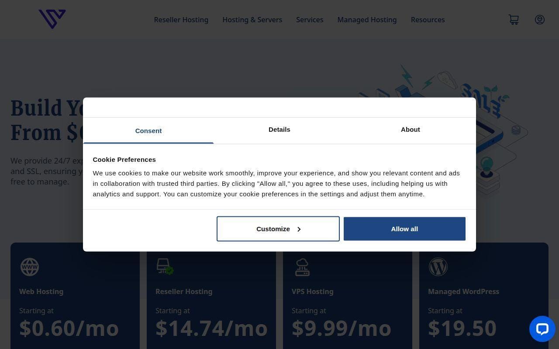Image resolution: width=559 pixels, height=349 pixels.
Task: Expand the Reseller Hosting menu
Action: (181, 20)
